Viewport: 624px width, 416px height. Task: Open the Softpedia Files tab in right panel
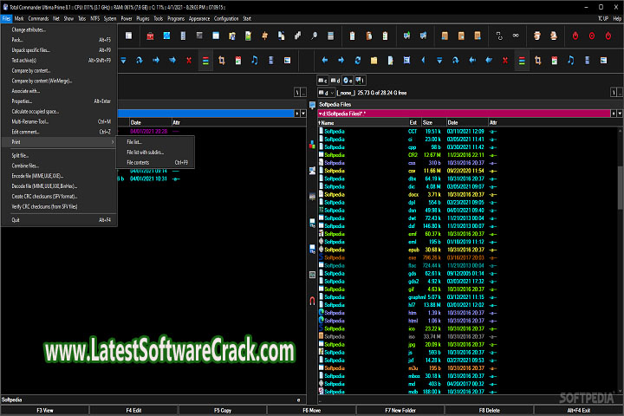pos(335,105)
